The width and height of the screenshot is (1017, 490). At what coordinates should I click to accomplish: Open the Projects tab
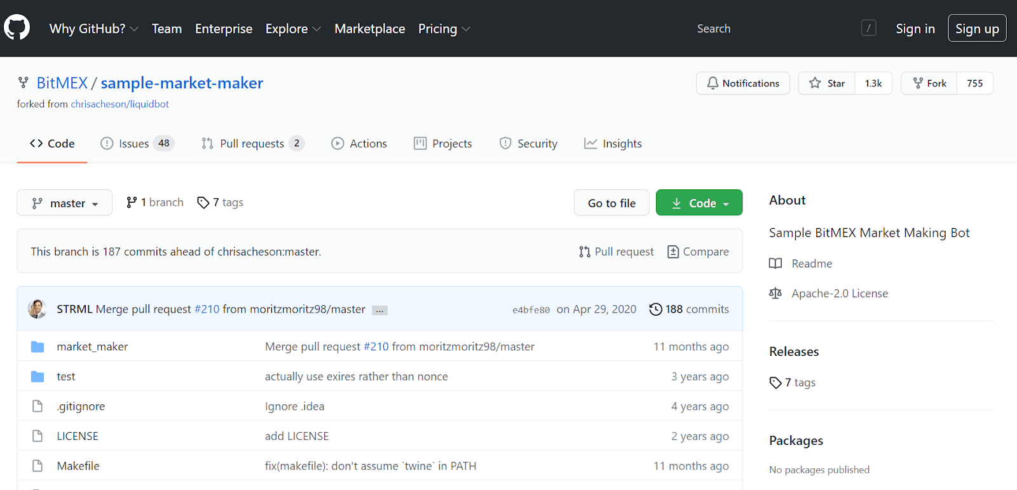pyautogui.click(x=443, y=144)
